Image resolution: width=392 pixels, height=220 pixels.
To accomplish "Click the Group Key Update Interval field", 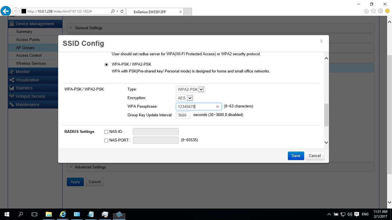I will [x=183, y=115].
